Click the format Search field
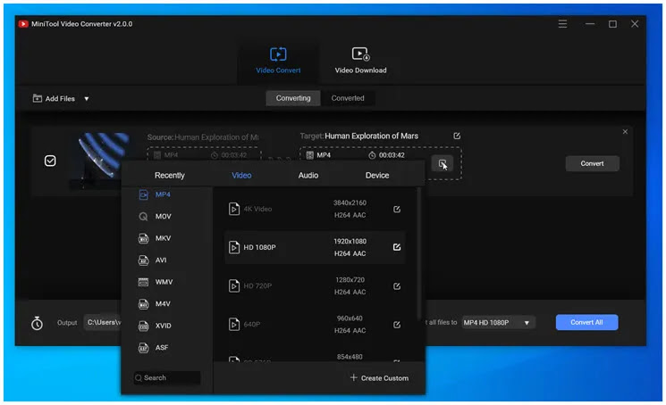The width and height of the screenshot is (666, 405). pos(167,378)
